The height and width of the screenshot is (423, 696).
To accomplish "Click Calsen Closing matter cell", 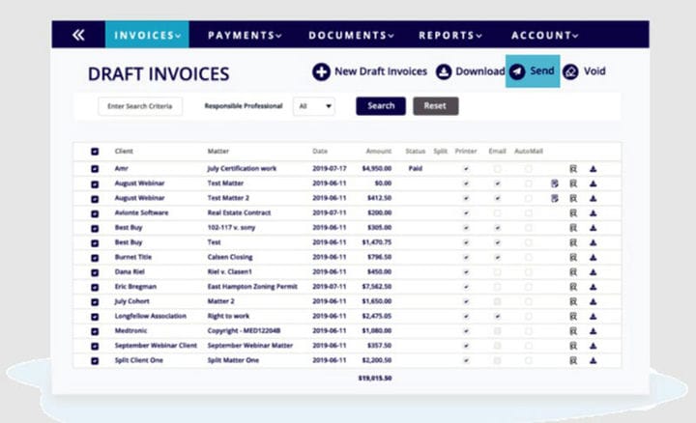I will coord(230,257).
